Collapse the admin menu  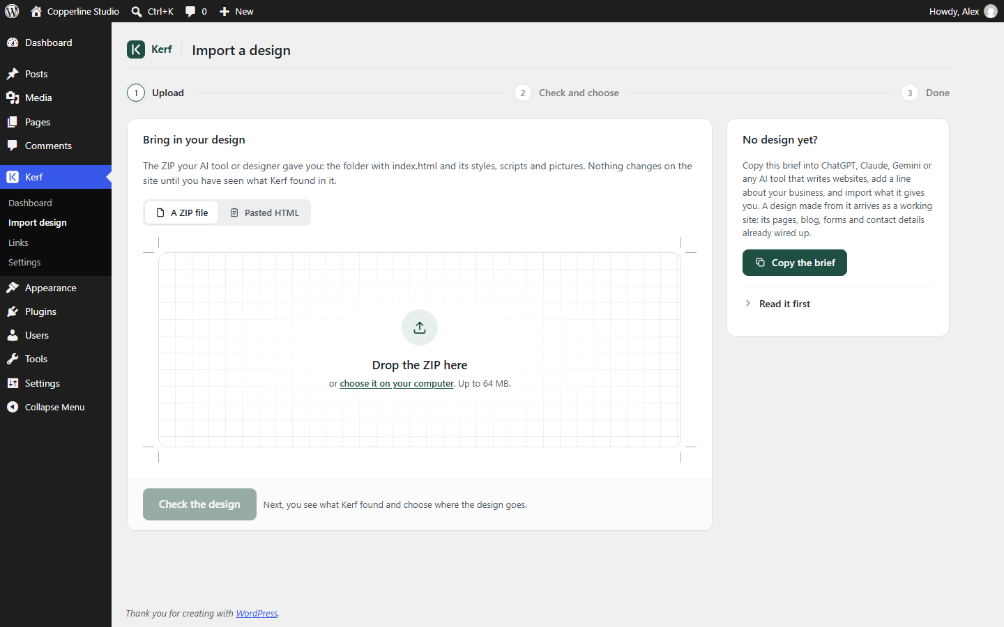click(56, 407)
